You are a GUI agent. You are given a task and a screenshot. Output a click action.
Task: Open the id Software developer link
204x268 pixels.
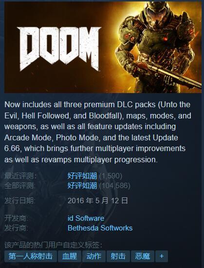[86, 218]
